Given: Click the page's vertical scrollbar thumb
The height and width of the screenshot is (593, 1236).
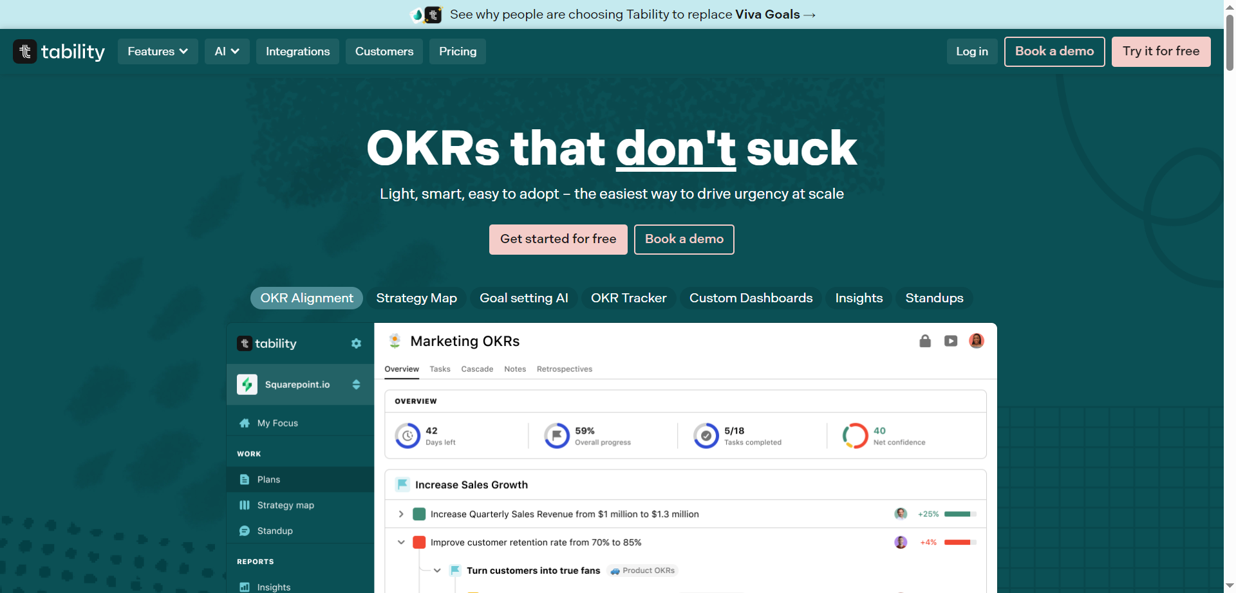Looking at the screenshot, I should click(1230, 42).
